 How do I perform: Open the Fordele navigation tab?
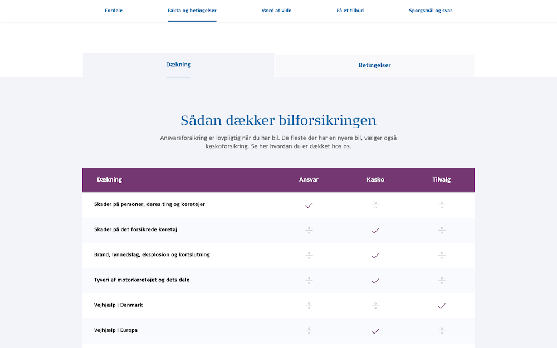[113, 10]
